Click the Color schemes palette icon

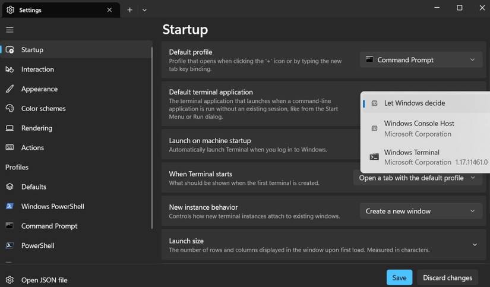pyautogui.click(x=10, y=109)
